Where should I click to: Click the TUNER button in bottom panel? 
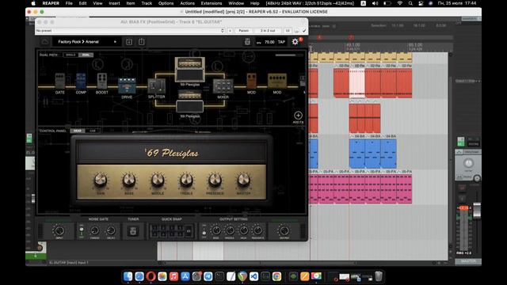click(133, 231)
